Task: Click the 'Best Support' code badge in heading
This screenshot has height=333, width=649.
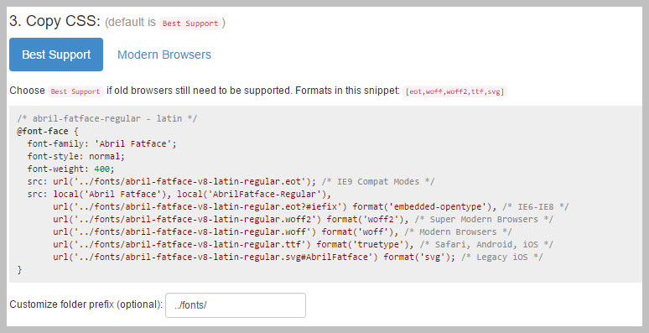Action: (190, 23)
